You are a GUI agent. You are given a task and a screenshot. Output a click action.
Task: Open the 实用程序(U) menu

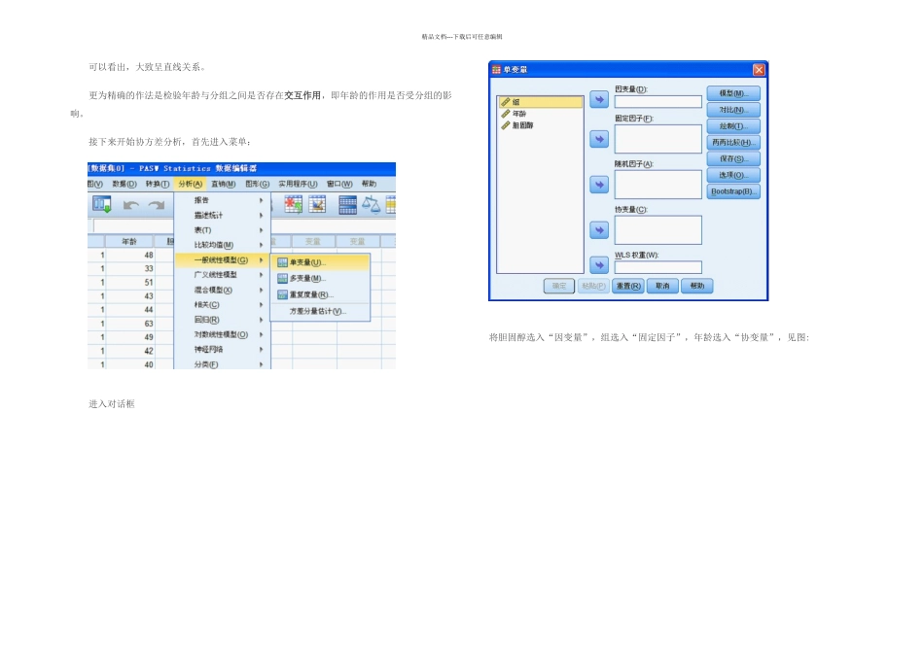tap(298, 185)
